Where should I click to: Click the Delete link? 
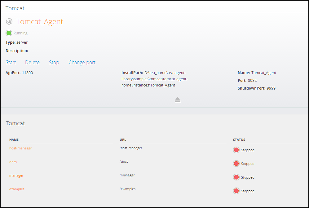[32, 62]
